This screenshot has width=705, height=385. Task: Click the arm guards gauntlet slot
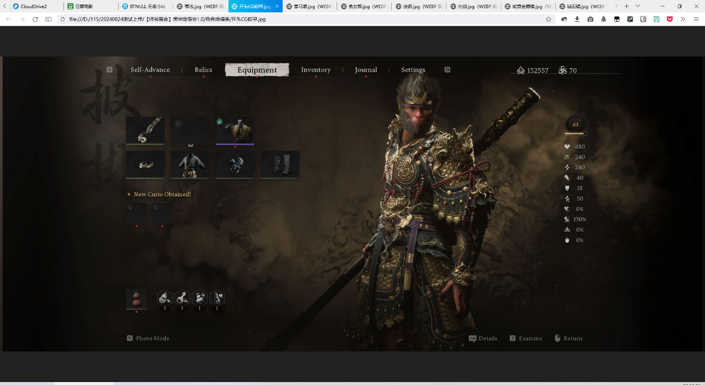235,165
